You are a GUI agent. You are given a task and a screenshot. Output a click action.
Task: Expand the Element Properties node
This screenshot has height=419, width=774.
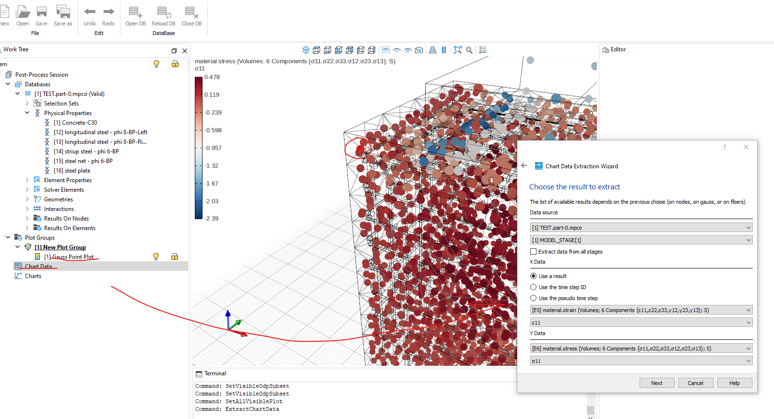point(27,180)
